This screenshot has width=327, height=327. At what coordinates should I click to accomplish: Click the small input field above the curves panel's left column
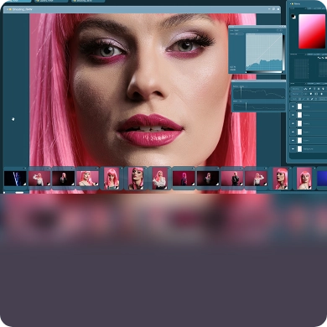tap(239, 34)
